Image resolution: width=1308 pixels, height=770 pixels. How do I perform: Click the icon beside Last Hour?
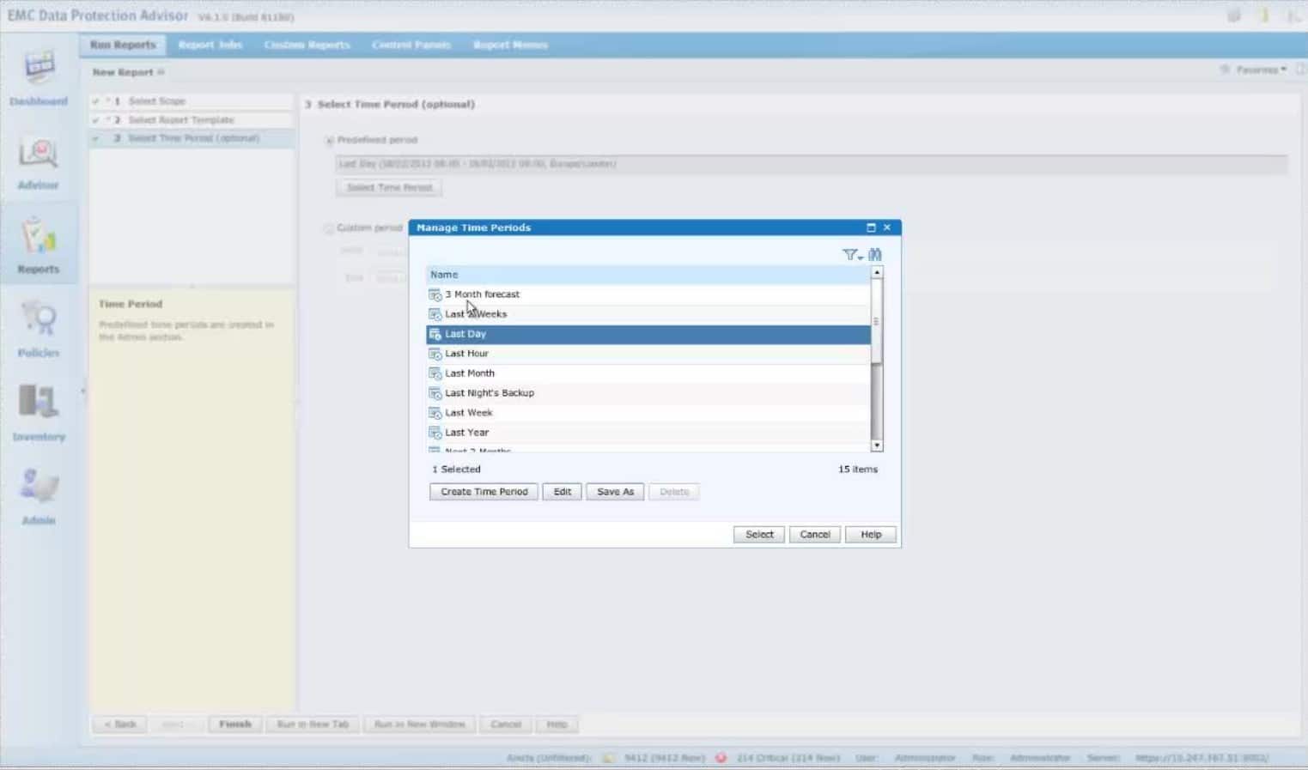[x=435, y=354]
